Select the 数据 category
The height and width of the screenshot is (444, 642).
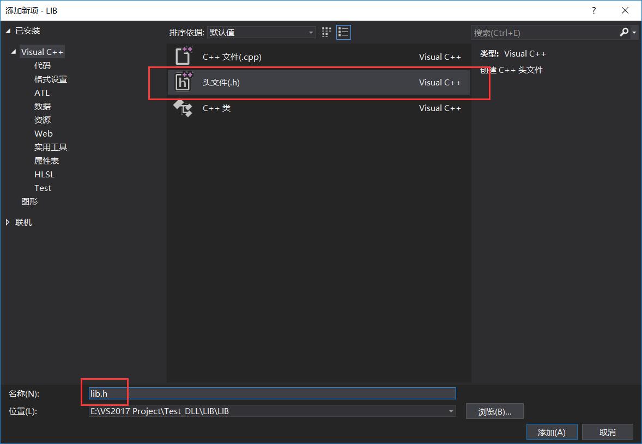[42, 106]
